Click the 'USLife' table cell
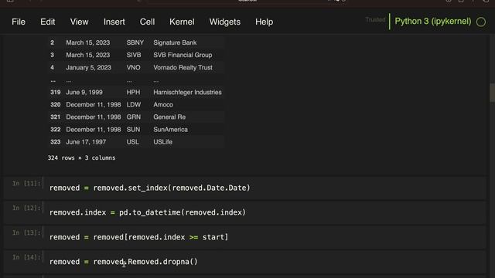This screenshot has height=278, width=495. tap(163, 142)
